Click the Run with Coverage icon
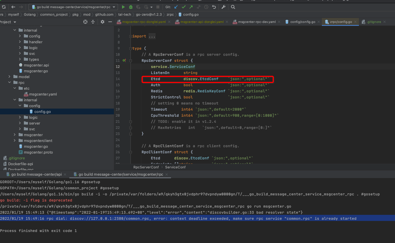This screenshot has width=395, height=243. pos(138,7)
